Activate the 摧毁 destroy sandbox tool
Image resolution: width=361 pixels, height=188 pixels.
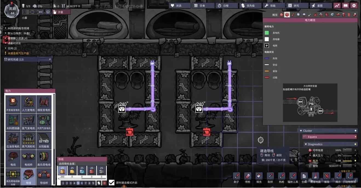point(326,177)
